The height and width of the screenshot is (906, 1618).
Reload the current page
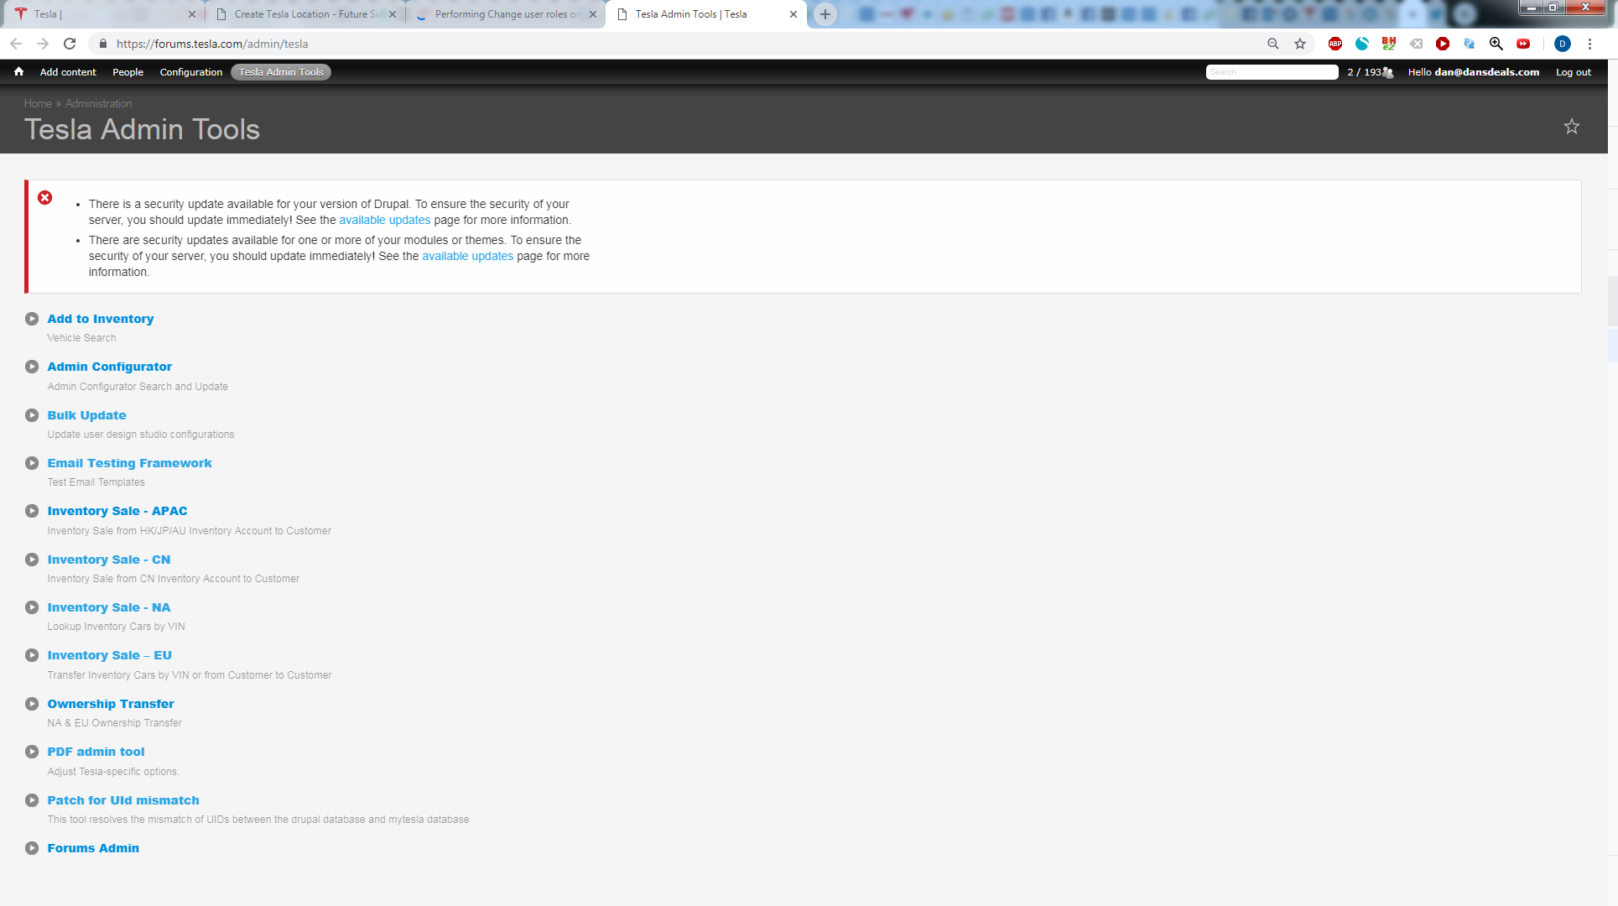pyautogui.click(x=70, y=44)
